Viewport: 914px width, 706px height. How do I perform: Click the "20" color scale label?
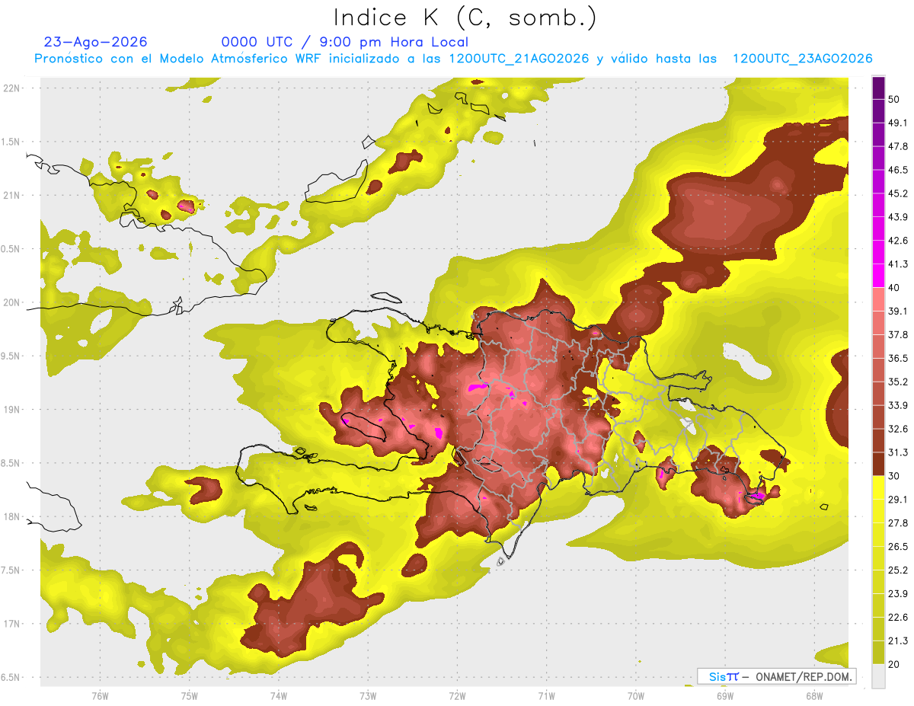click(x=894, y=664)
